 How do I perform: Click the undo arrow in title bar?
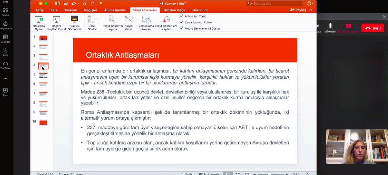(x=73, y=4)
